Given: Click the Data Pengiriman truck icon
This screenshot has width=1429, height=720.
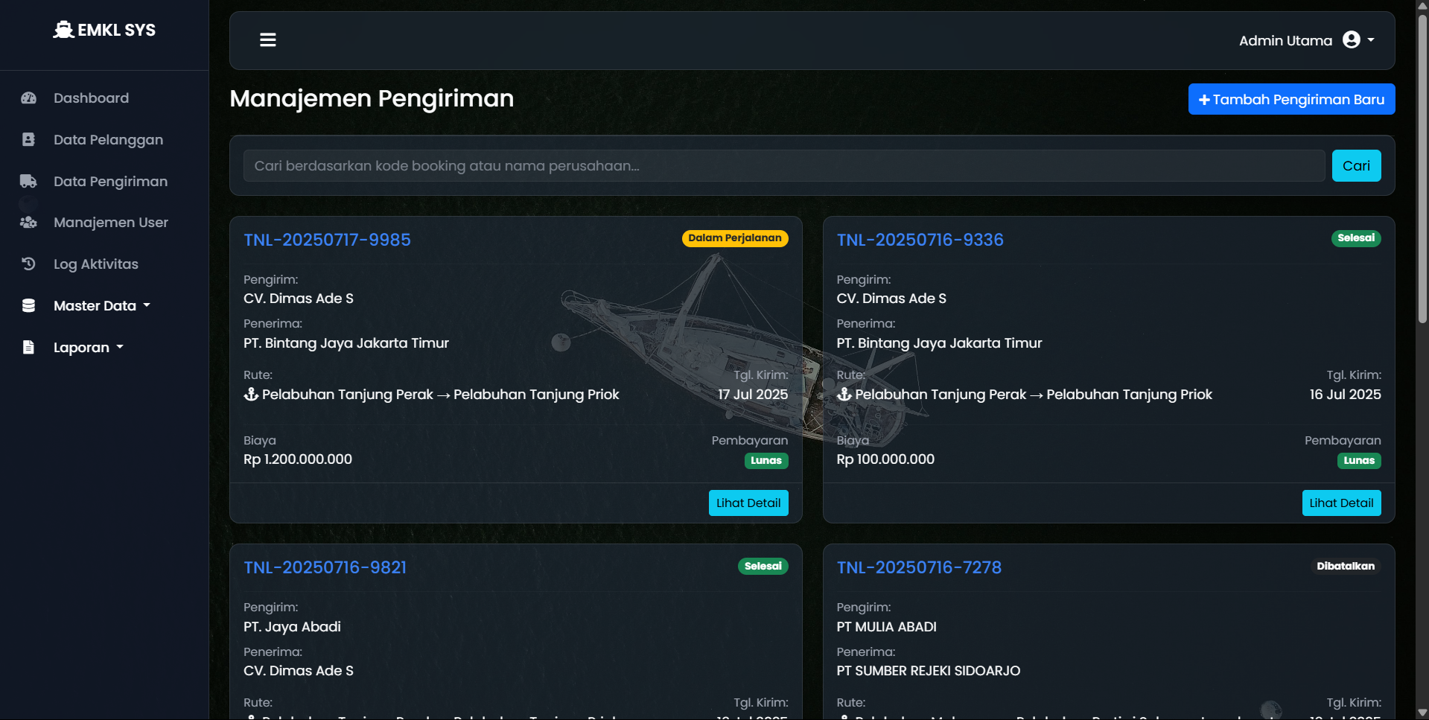Looking at the screenshot, I should point(28,182).
